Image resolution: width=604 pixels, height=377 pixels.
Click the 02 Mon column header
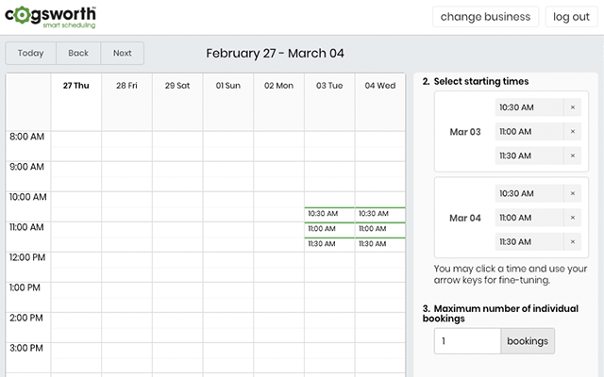278,85
